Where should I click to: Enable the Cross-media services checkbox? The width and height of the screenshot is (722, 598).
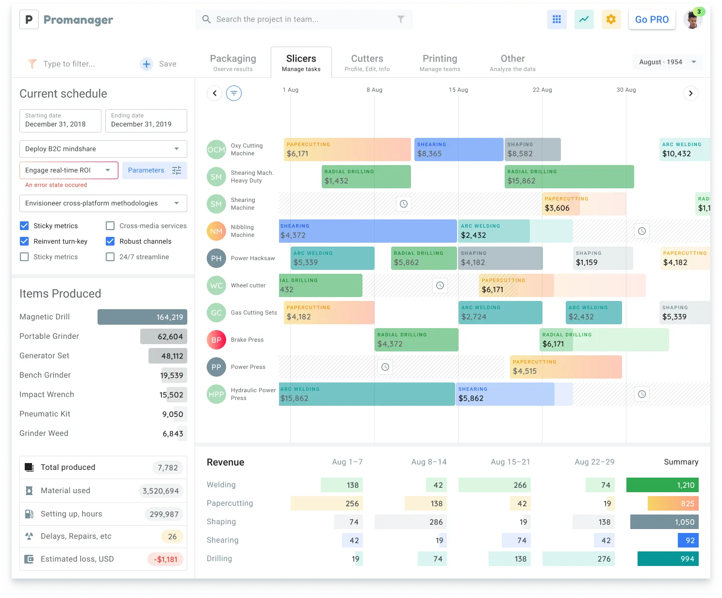coord(110,225)
